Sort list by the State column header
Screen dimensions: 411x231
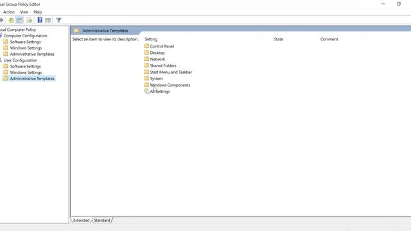pyautogui.click(x=278, y=39)
